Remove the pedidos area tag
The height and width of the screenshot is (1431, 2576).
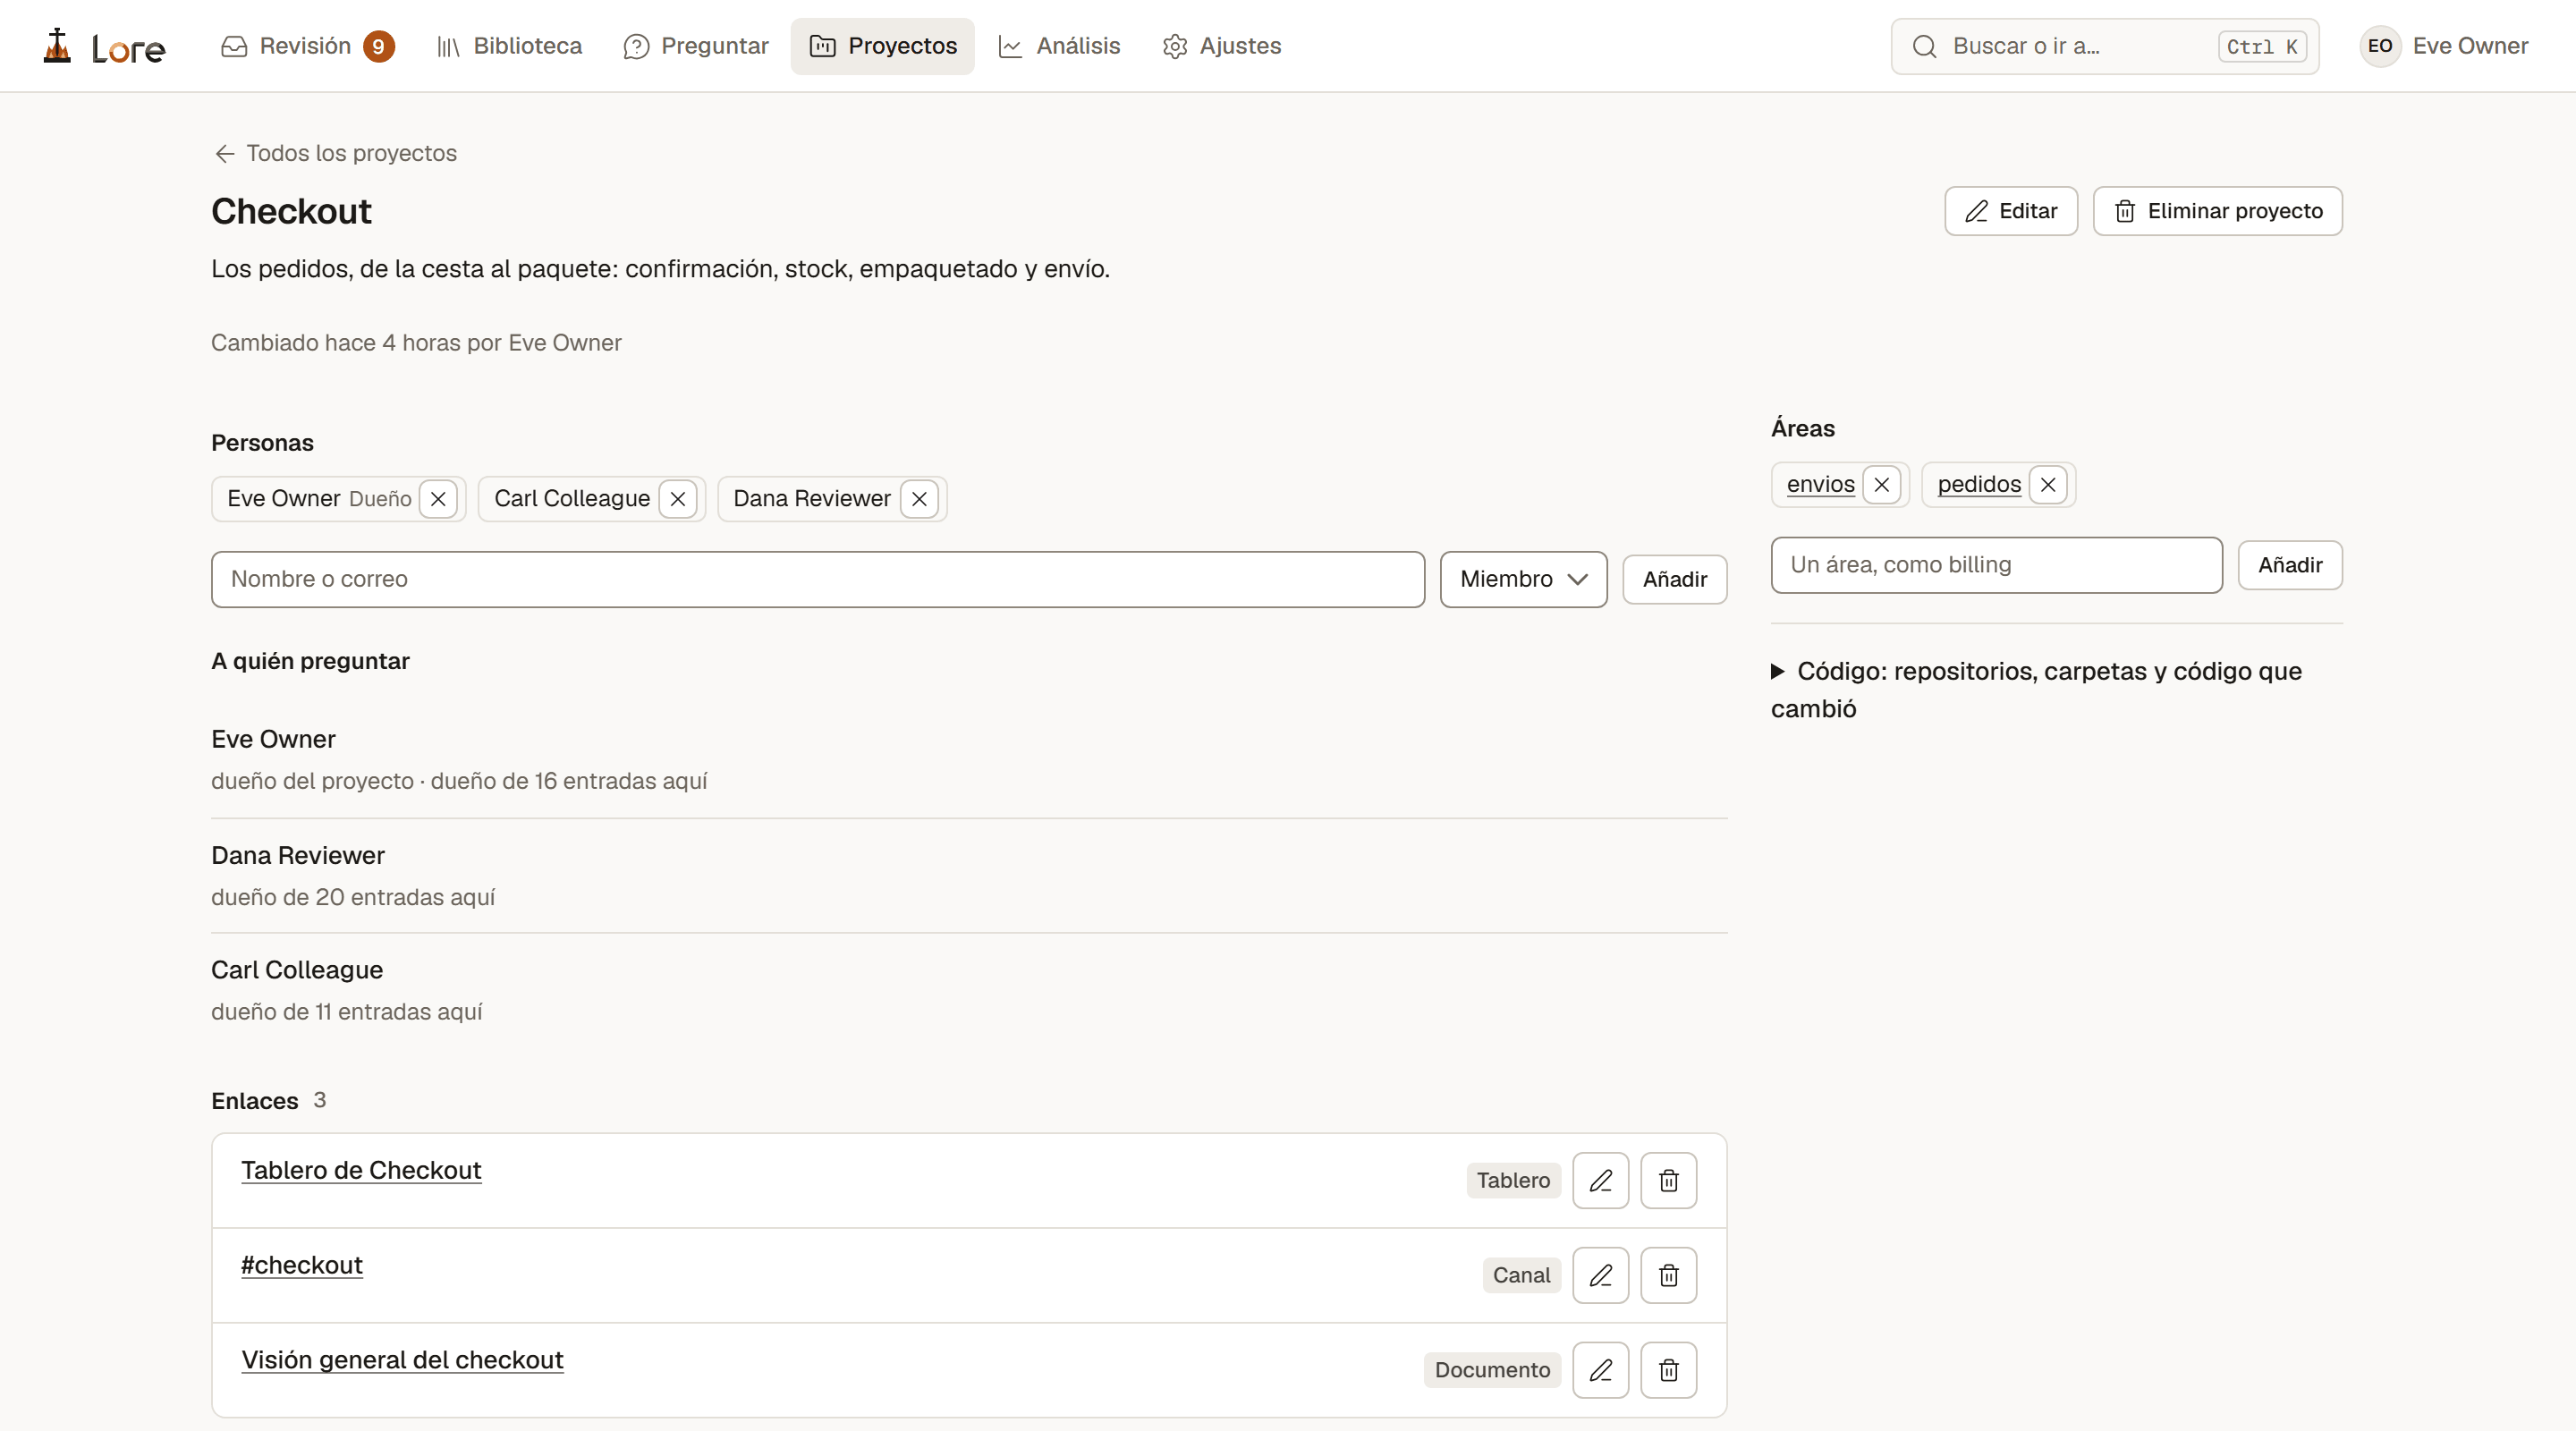2048,485
